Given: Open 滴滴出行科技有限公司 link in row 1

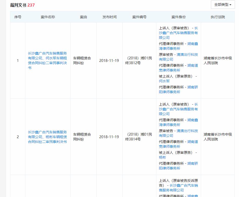Looking at the screenshot, I should (178, 57).
